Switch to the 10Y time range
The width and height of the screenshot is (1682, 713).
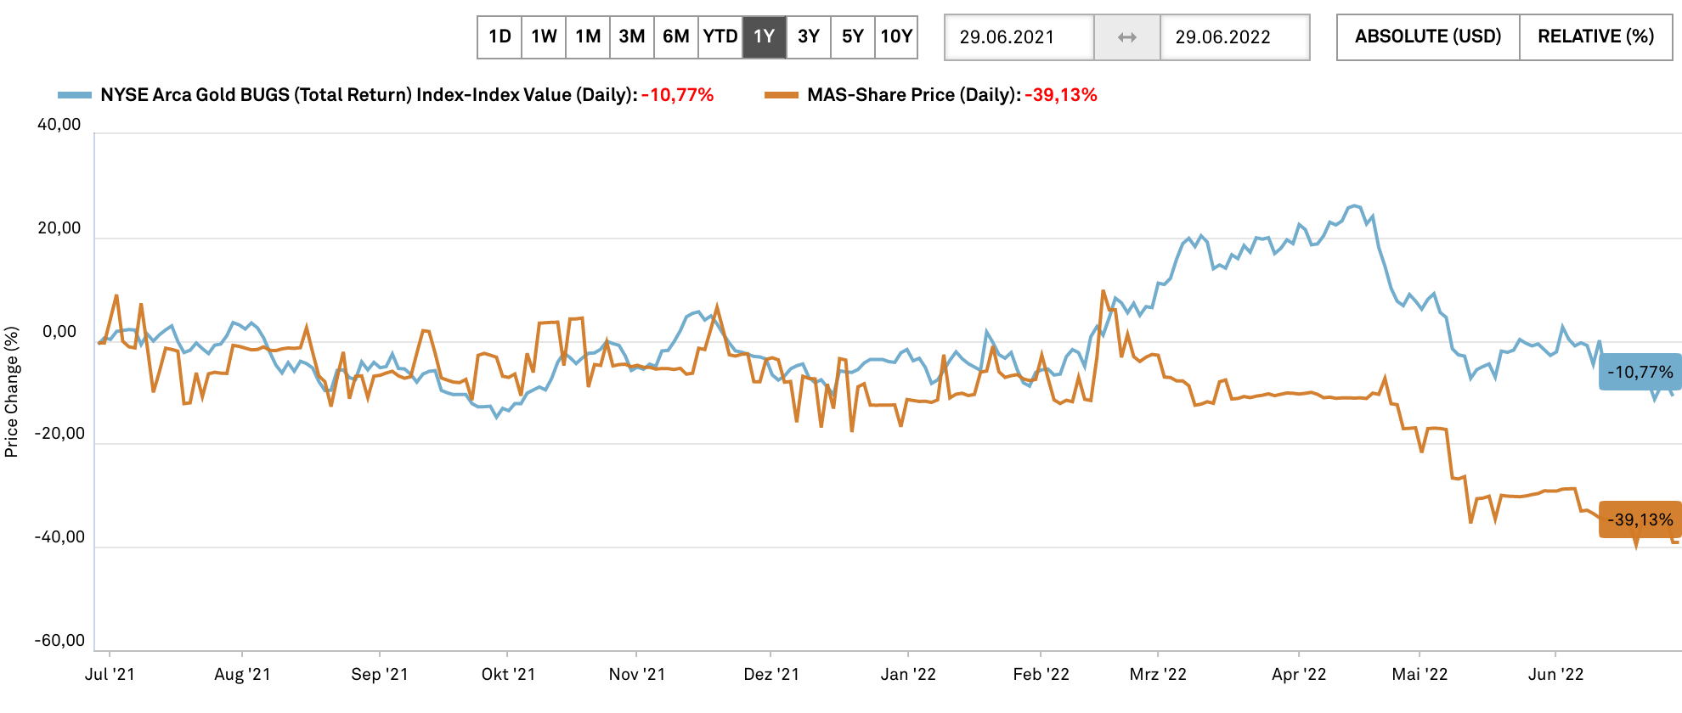point(896,37)
